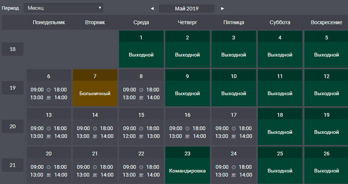The image size is (348, 184).
Task: Go to next month arrow
Action: point(222,9)
